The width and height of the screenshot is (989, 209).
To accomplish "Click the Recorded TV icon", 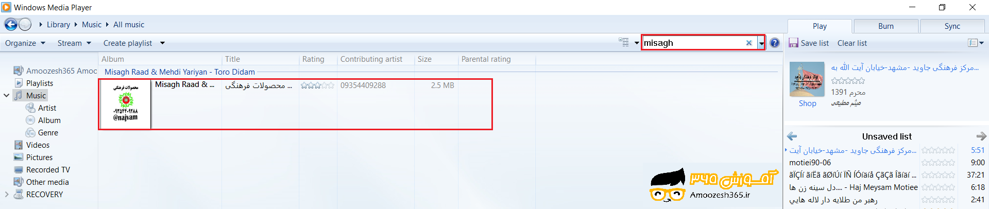I will pos(19,169).
